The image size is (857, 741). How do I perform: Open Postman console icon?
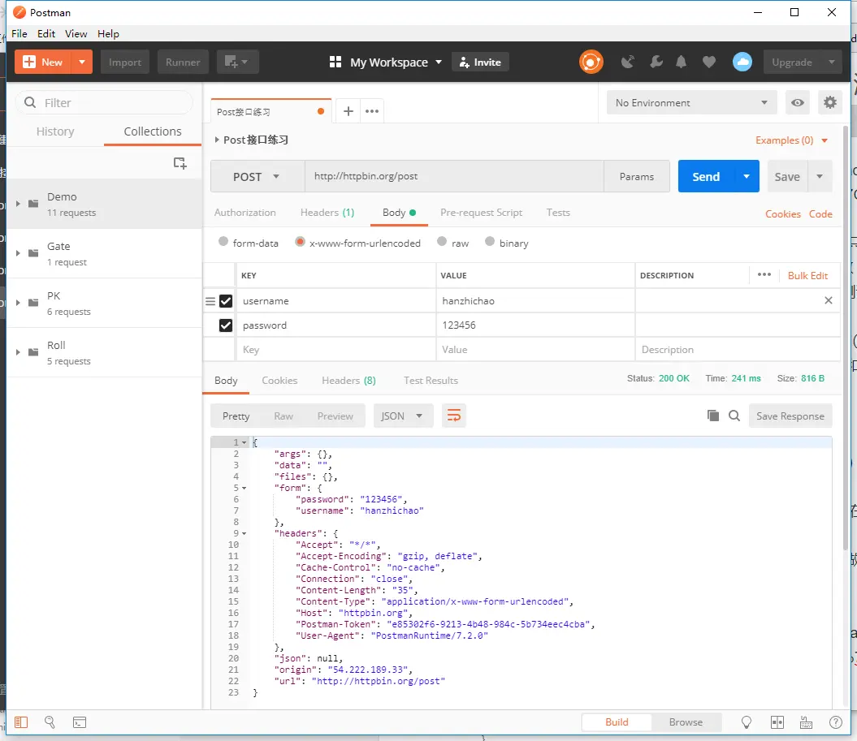coord(80,722)
